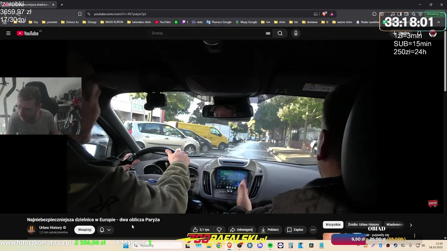Open the YouTube bookmark
The width and height of the screenshot is (447, 251).
click(x=163, y=22)
